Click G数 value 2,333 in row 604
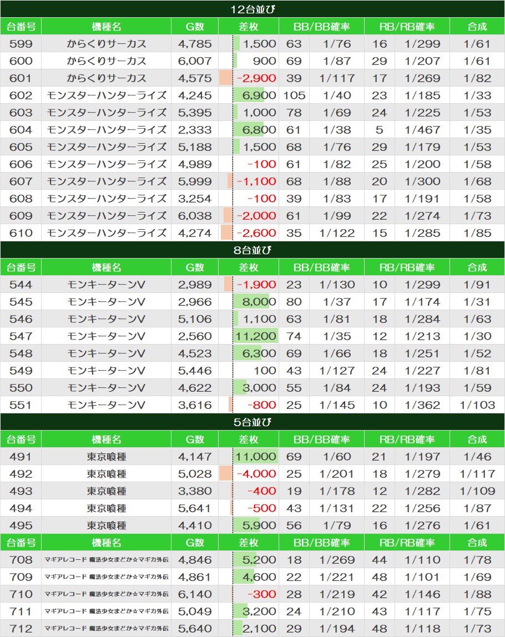 pyautogui.click(x=195, y=130)
